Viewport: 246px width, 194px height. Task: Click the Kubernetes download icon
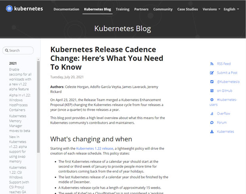tap(212, 131)
